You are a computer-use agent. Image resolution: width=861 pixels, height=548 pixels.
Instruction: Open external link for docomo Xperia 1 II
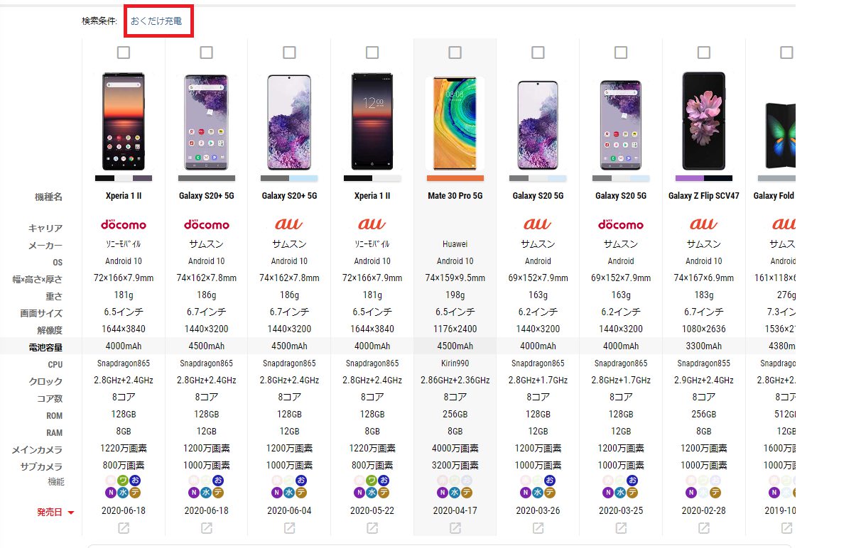point(124,528)
